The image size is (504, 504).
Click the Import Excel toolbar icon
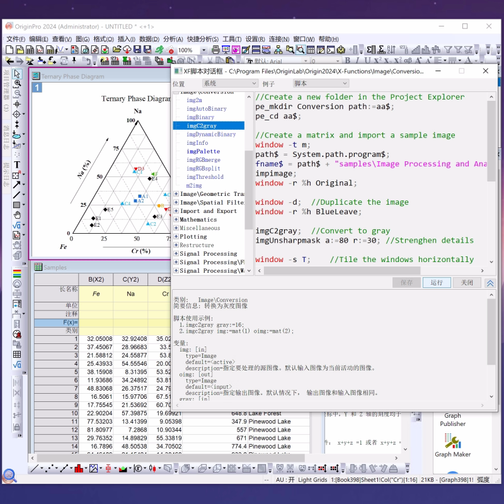[x=127, y=60]
